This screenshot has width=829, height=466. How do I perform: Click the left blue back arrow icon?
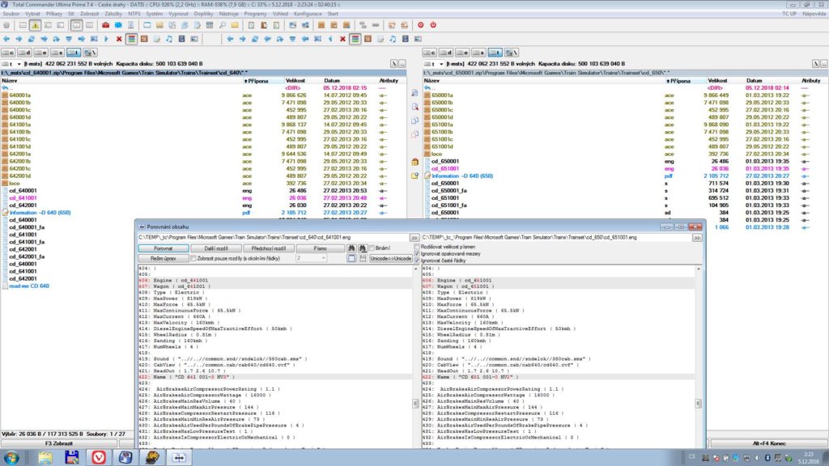coord(8,39)
